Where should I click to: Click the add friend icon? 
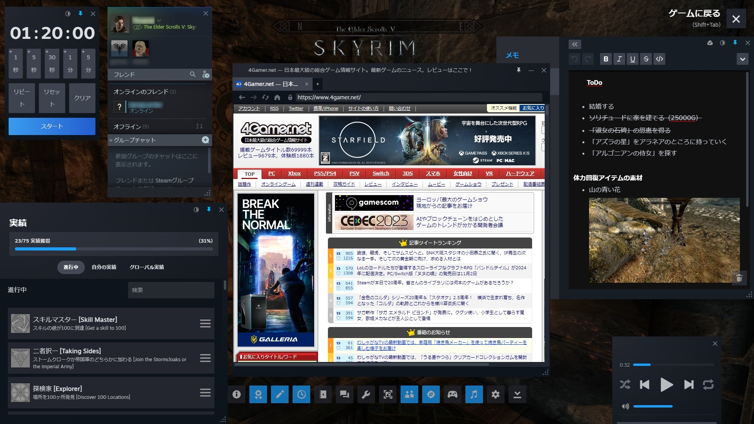(x=205, y=74)
